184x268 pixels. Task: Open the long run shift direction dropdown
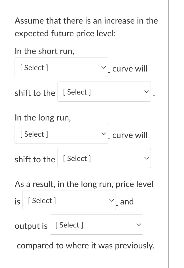[x=104, y=158]
